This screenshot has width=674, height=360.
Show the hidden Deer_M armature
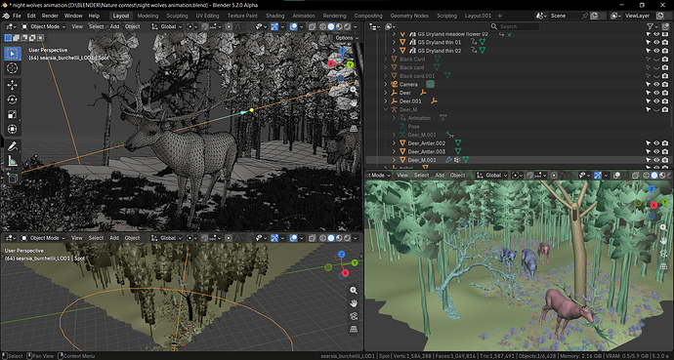tap(656, 109)
